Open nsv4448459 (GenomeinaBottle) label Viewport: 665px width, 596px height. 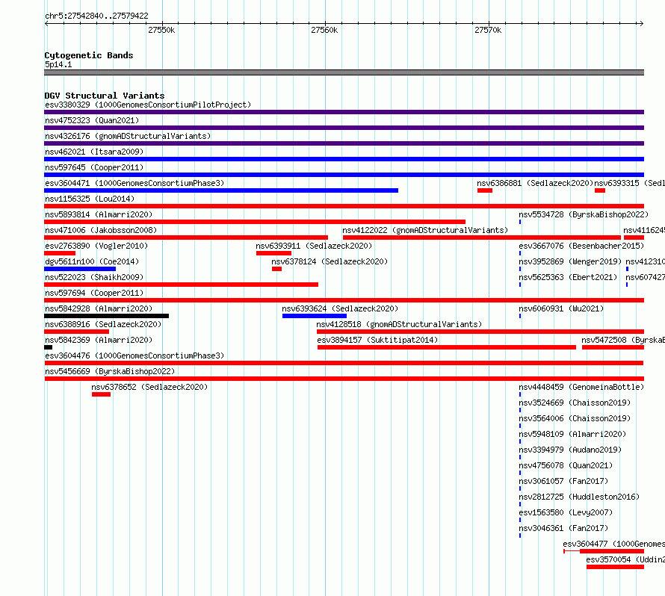coord(581,387)
